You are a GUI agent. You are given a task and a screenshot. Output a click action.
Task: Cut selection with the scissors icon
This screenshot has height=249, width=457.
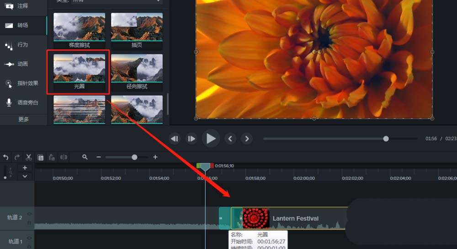point(28,157)
